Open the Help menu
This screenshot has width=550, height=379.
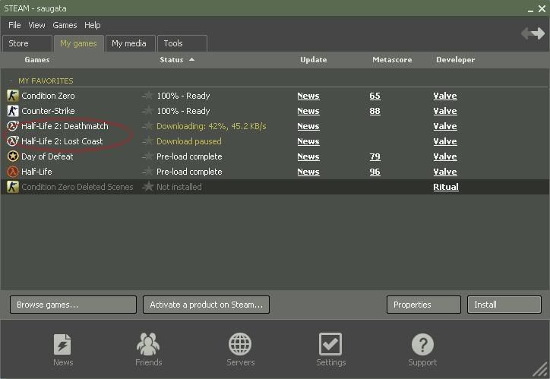point(92,25)
